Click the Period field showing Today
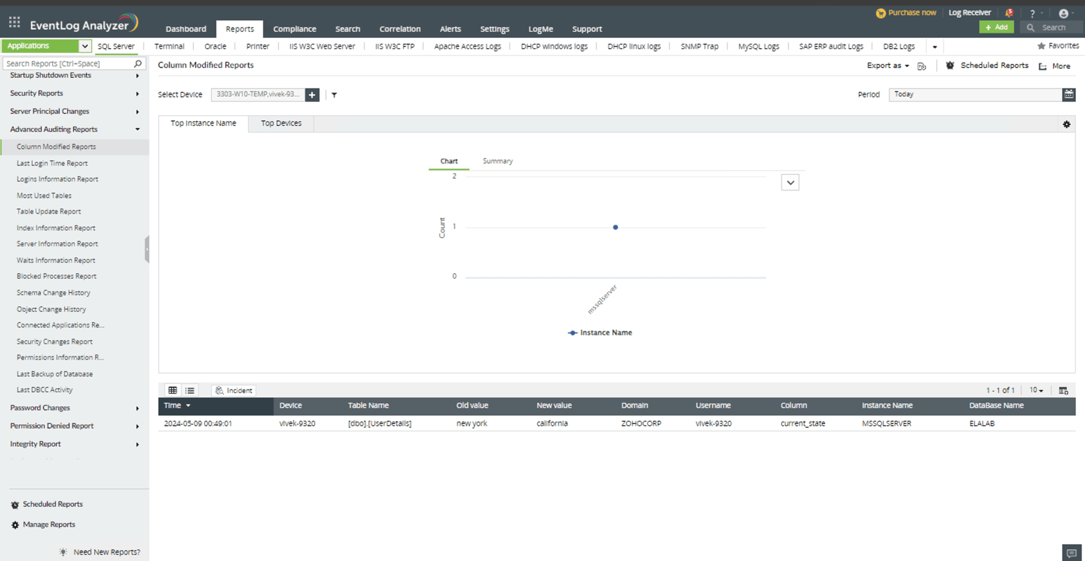The height and width of the screenshot is (561, 1085). [x=976, y=94]
